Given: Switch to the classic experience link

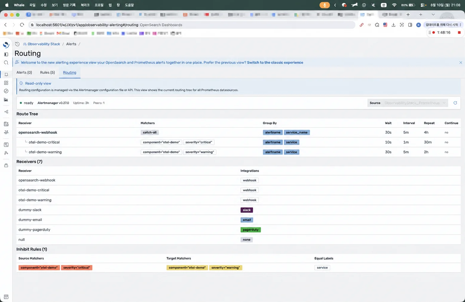Looking at the screenshot, I should pyautogui.click(x=275, y=62).
